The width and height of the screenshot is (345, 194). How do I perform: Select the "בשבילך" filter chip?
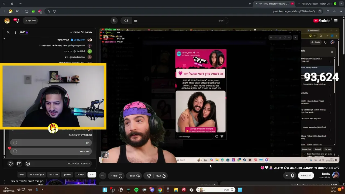click(67, 175)
